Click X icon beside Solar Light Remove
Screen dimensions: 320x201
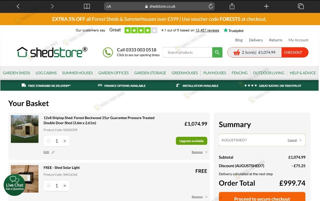point(206,197)
